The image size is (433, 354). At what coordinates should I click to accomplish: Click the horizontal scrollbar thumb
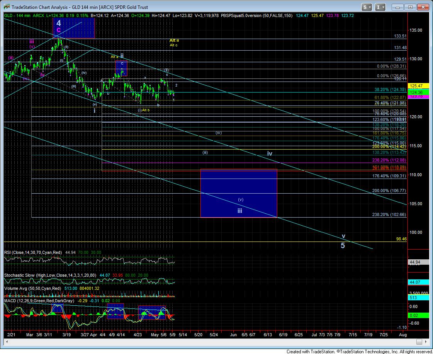[x=419, y=342]
